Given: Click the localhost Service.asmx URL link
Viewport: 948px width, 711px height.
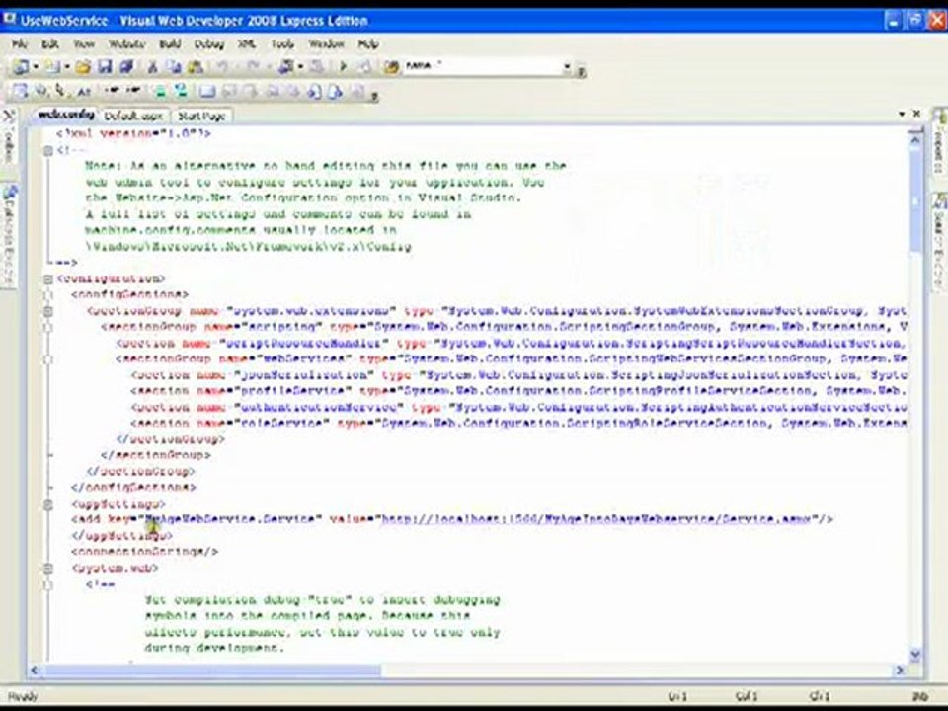Looking at the screenshot, I should [595, 519].
